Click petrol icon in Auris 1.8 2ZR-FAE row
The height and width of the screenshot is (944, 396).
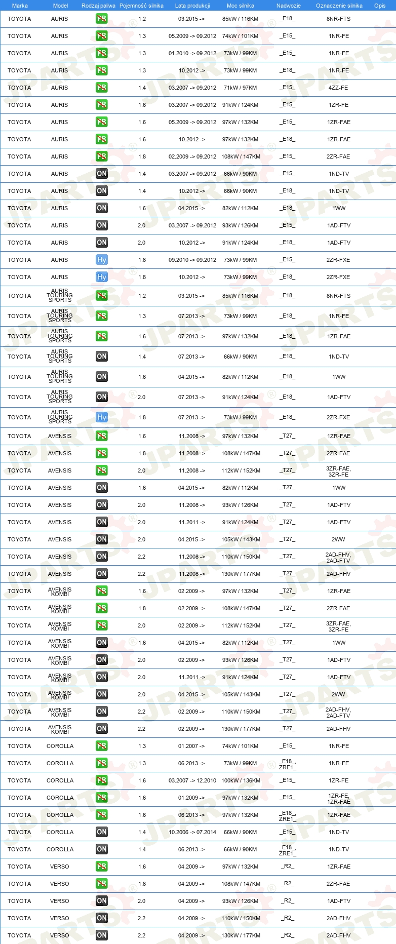pyautogui.click(x=102, y=156)
